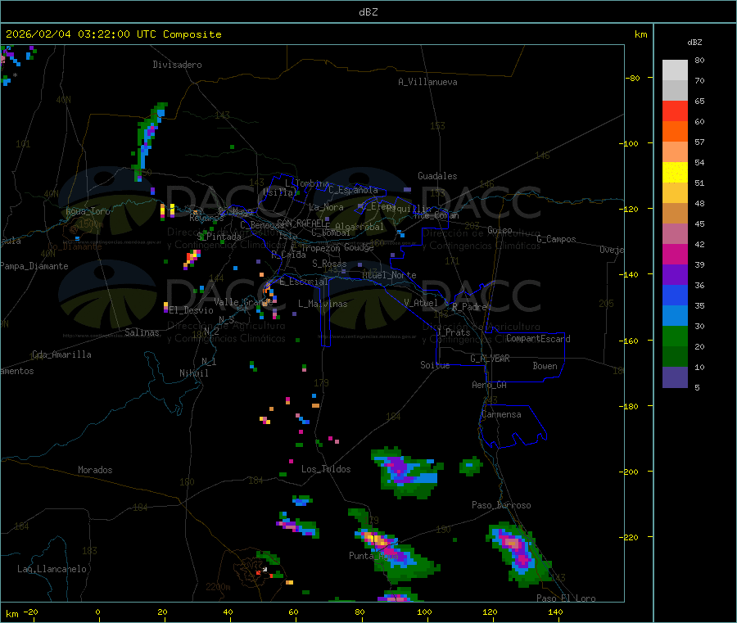Viewport: 737px width, 623px height.
Task: Click the Bowen map label
Action: click(x=545, y=366)
